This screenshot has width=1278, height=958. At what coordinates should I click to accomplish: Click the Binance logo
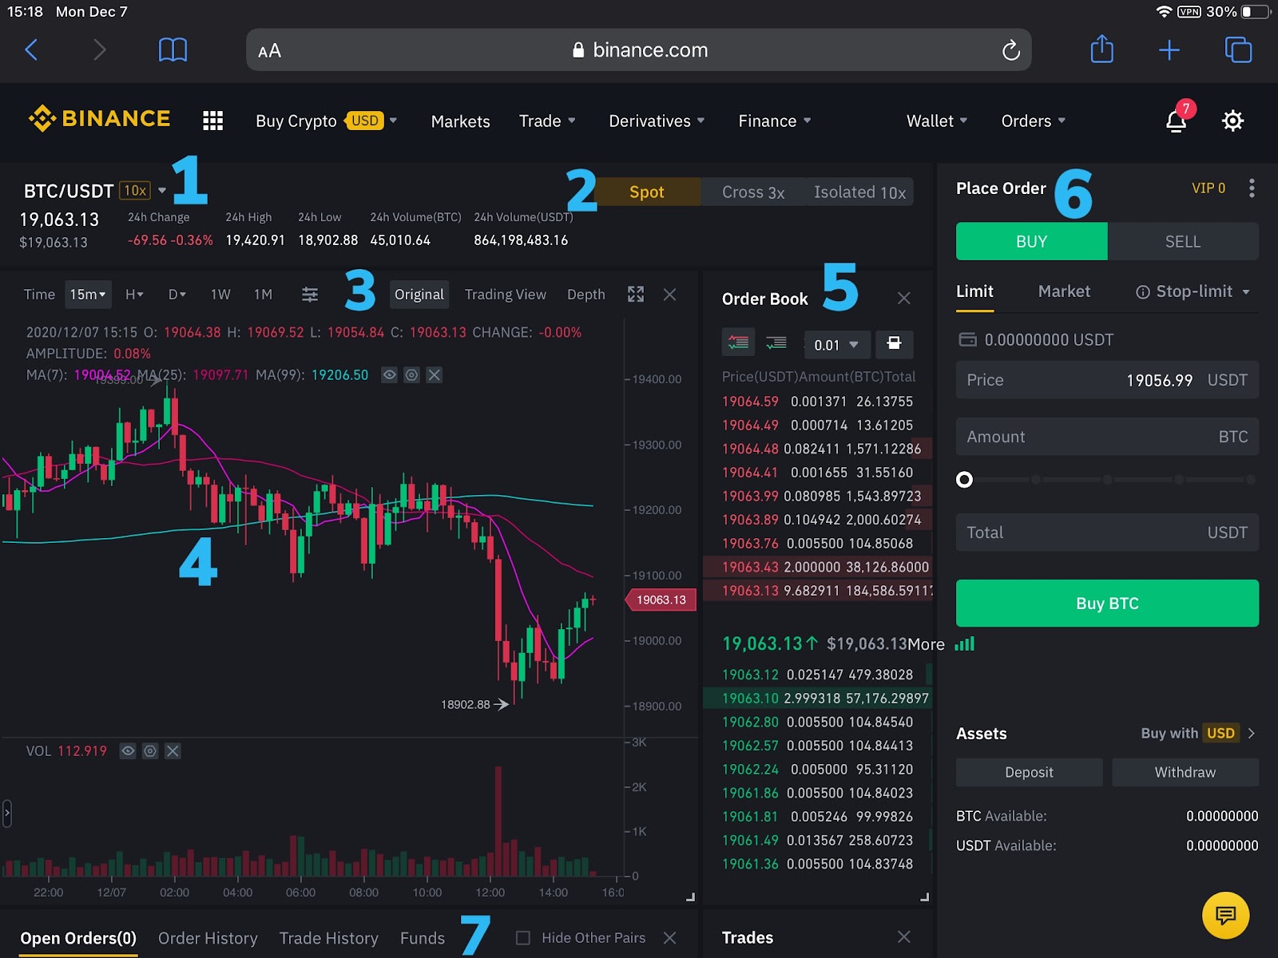click(99, 119)
